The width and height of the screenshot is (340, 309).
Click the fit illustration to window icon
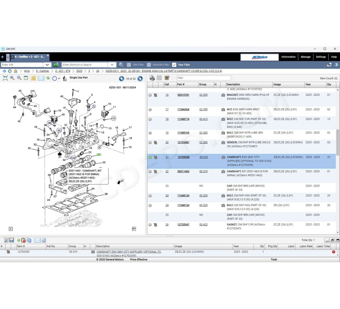pyautogui.click(x=5, y=78)
